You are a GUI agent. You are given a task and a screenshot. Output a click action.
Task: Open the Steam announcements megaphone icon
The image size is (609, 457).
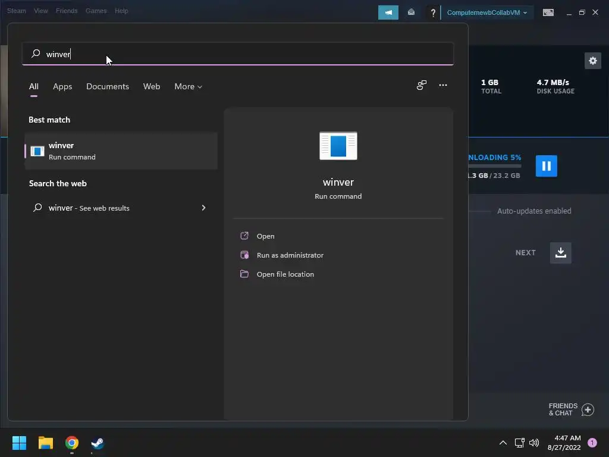[388, 12]
